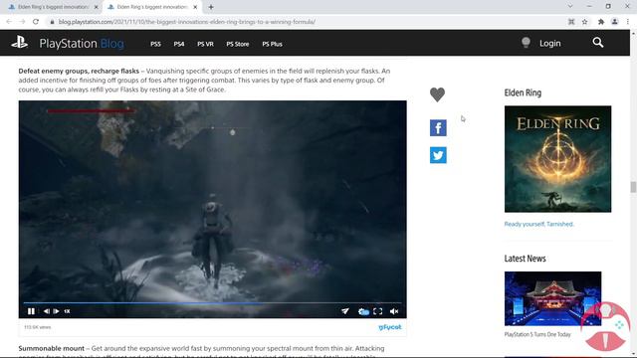Toggle the video HD quality setting
637x358 pixels.
tap(363, 311)
